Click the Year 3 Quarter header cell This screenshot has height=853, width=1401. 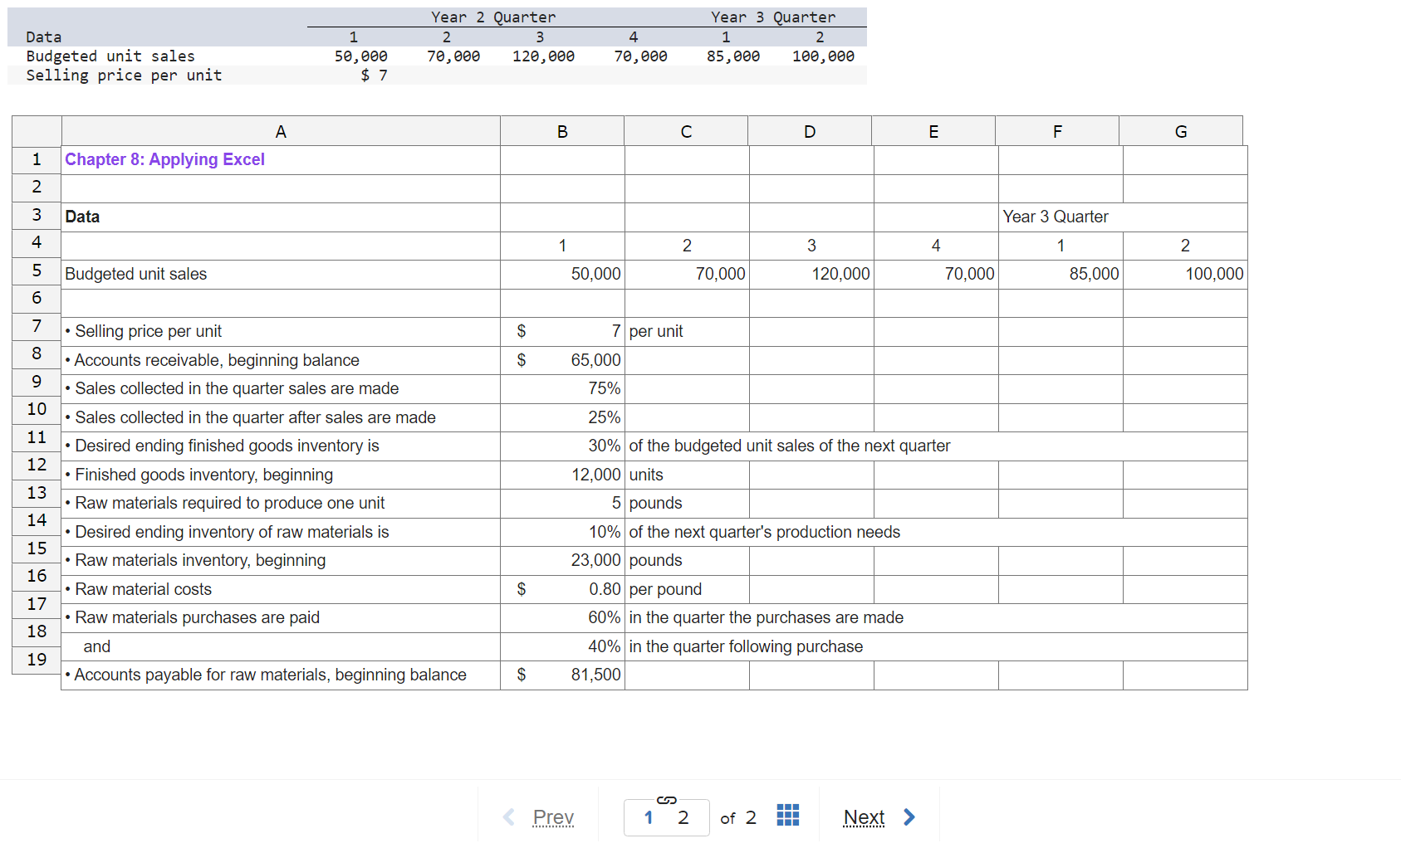coord(1056,217)
